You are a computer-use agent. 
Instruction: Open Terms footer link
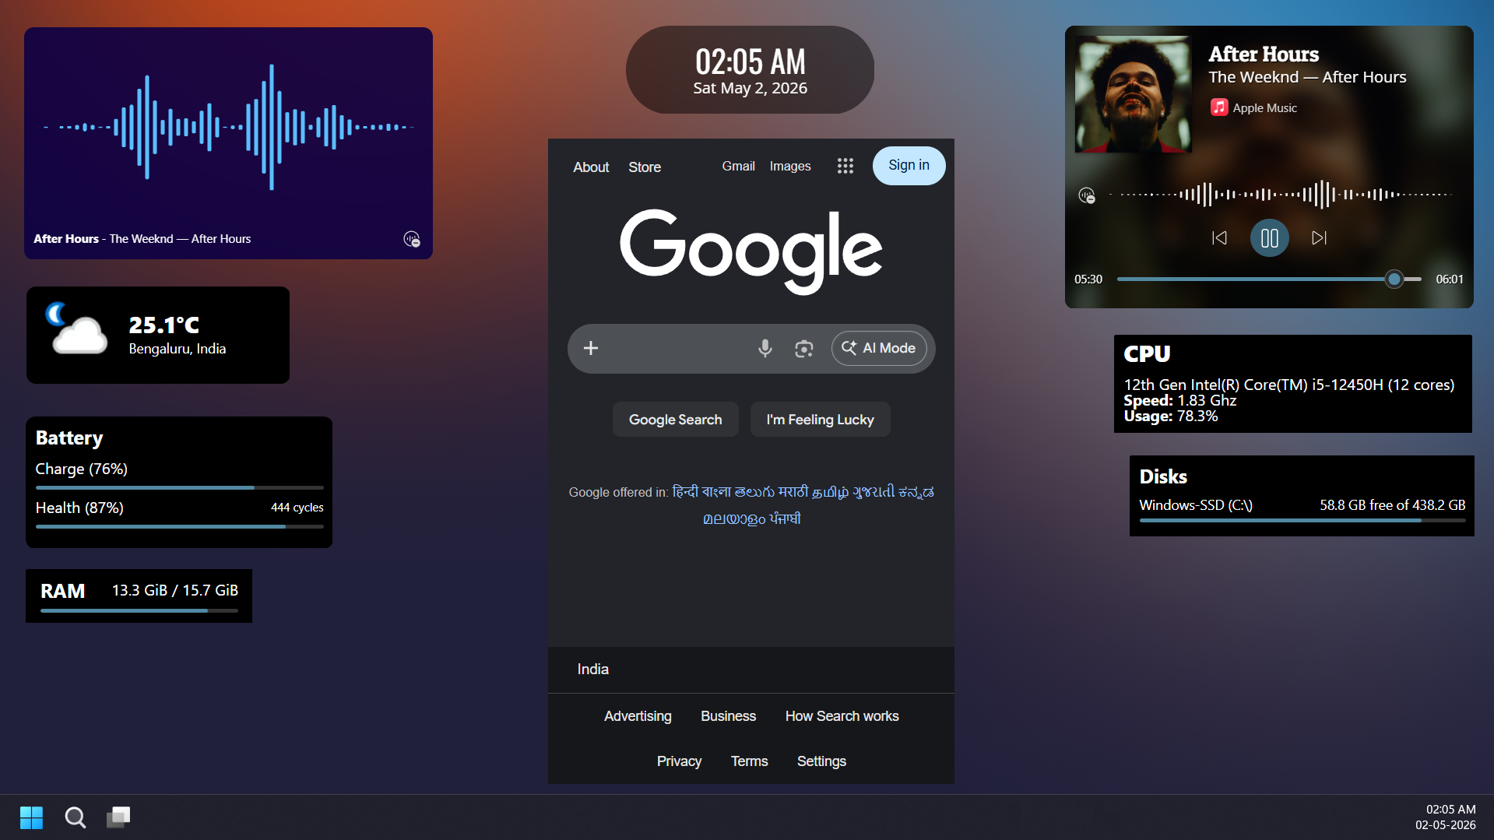[x=749, y=761]
